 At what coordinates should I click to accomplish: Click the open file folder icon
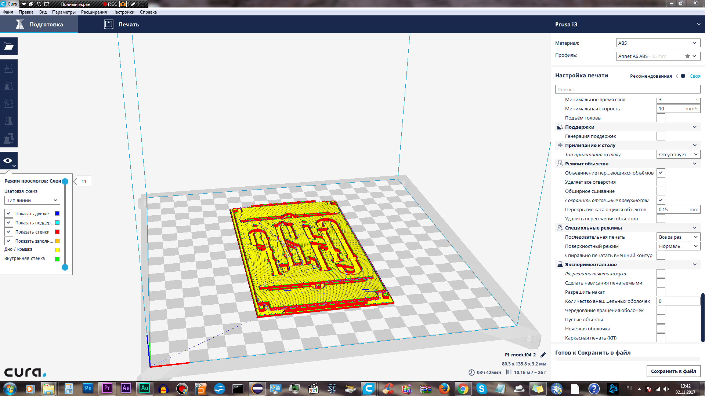(9, 46)
